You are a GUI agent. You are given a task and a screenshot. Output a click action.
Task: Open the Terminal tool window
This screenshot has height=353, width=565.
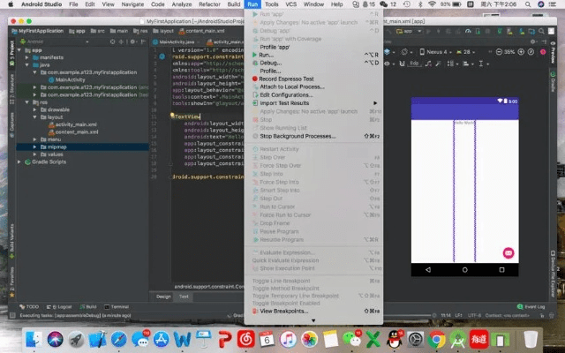[x=121, y=306]
